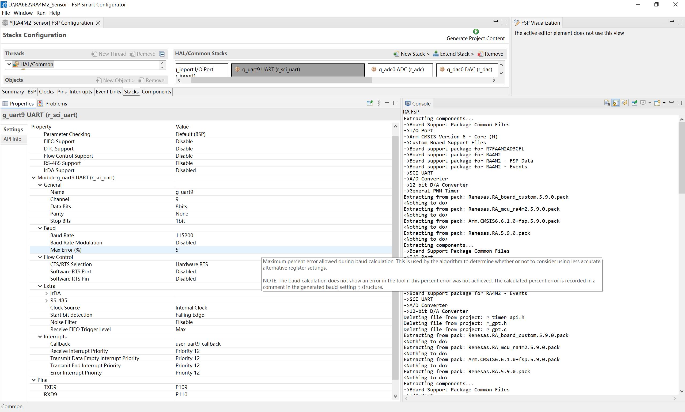
Task: Toggle word wrap in the console
Action: tap(624, 103)
